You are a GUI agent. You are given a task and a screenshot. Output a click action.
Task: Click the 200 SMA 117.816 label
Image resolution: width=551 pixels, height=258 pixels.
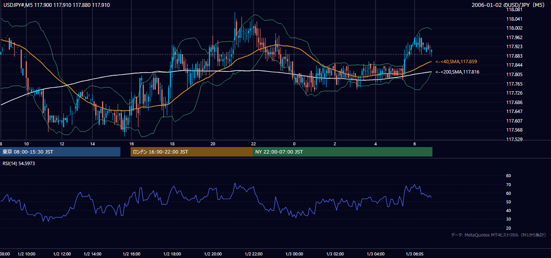457,72
